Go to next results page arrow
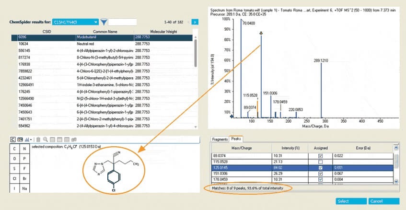Screen dimensions: 406x210 [x=195, y=22]
